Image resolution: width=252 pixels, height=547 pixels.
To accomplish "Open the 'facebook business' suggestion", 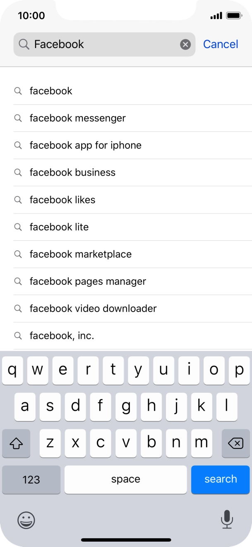I will pos(72,172).
